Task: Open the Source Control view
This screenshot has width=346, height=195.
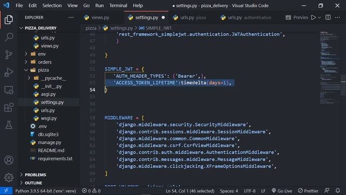Action: tap(9, 55)
